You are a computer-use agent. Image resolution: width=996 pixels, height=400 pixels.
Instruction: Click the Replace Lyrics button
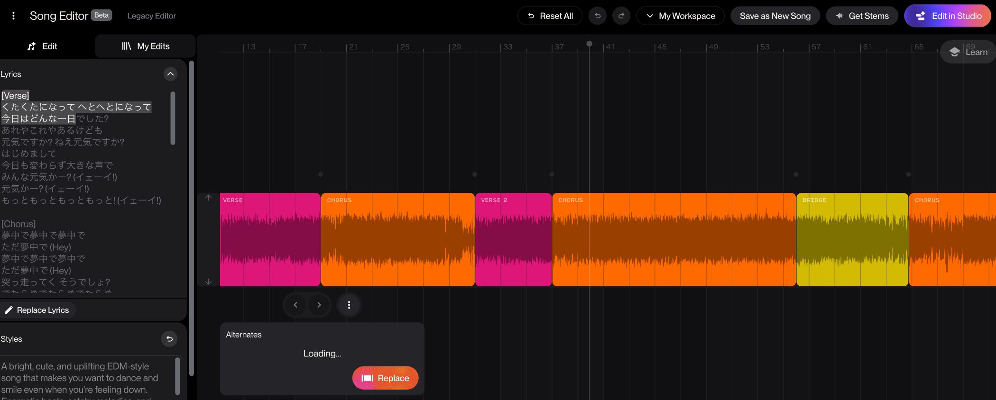[37, 310]
